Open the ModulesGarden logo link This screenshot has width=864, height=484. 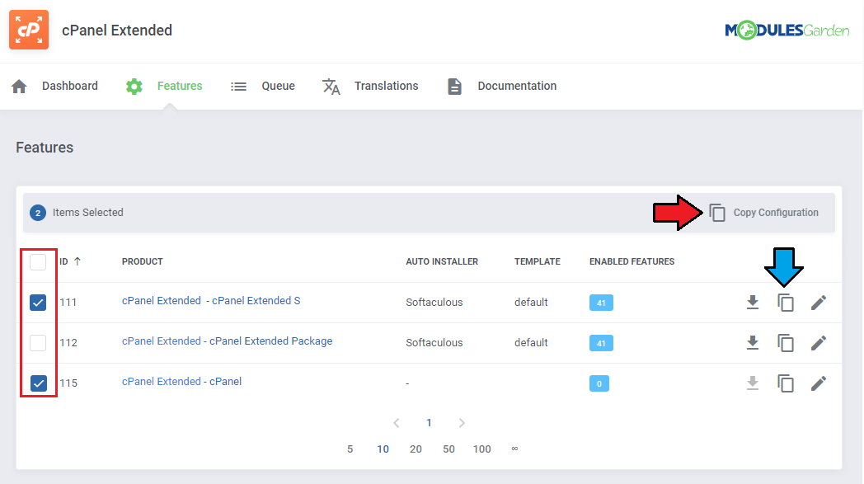click(x=787, y=31)
